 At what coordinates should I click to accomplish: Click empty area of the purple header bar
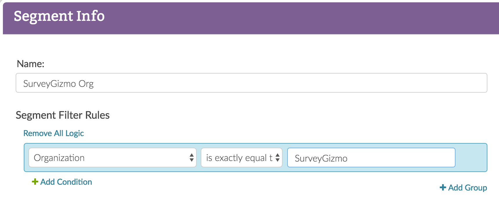290,18
